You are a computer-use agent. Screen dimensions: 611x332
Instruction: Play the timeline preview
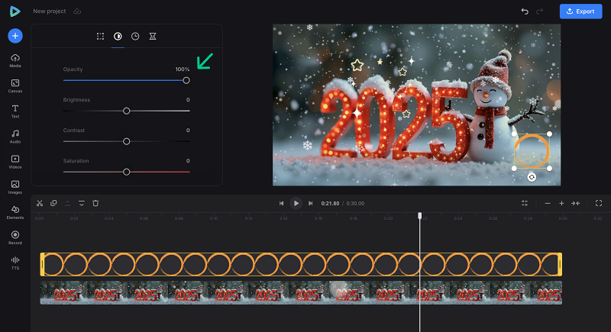pos(296,203)
